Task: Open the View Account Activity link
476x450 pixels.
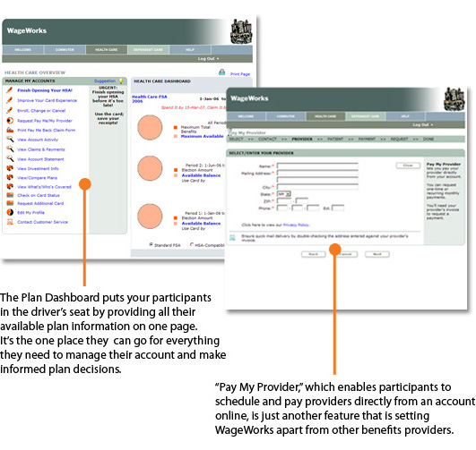Action: [x=38, y=140]
